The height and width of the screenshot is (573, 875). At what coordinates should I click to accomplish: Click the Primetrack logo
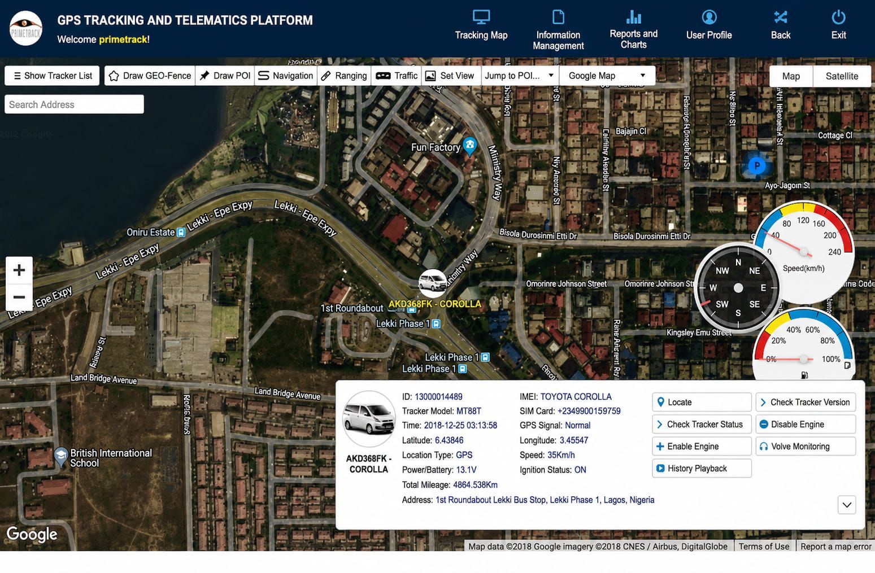pyautogui.click(x=26, y=28)
